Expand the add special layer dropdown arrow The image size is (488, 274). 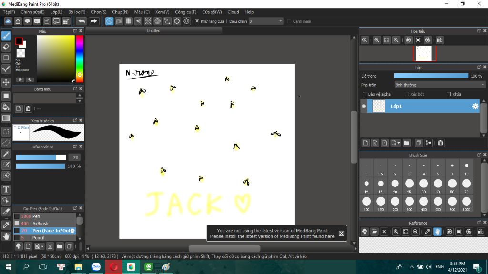pyautogui.click(x=399, y=143)
